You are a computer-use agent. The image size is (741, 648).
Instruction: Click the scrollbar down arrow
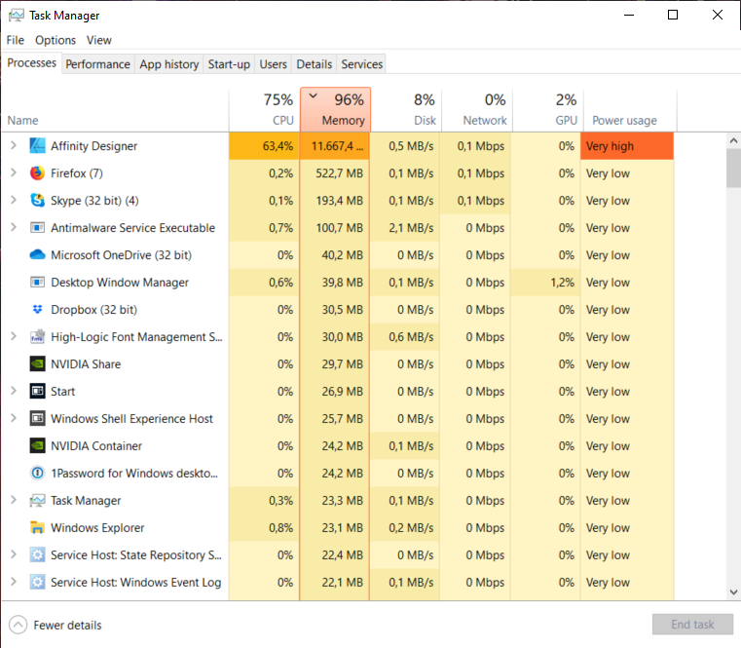point(733,592)
